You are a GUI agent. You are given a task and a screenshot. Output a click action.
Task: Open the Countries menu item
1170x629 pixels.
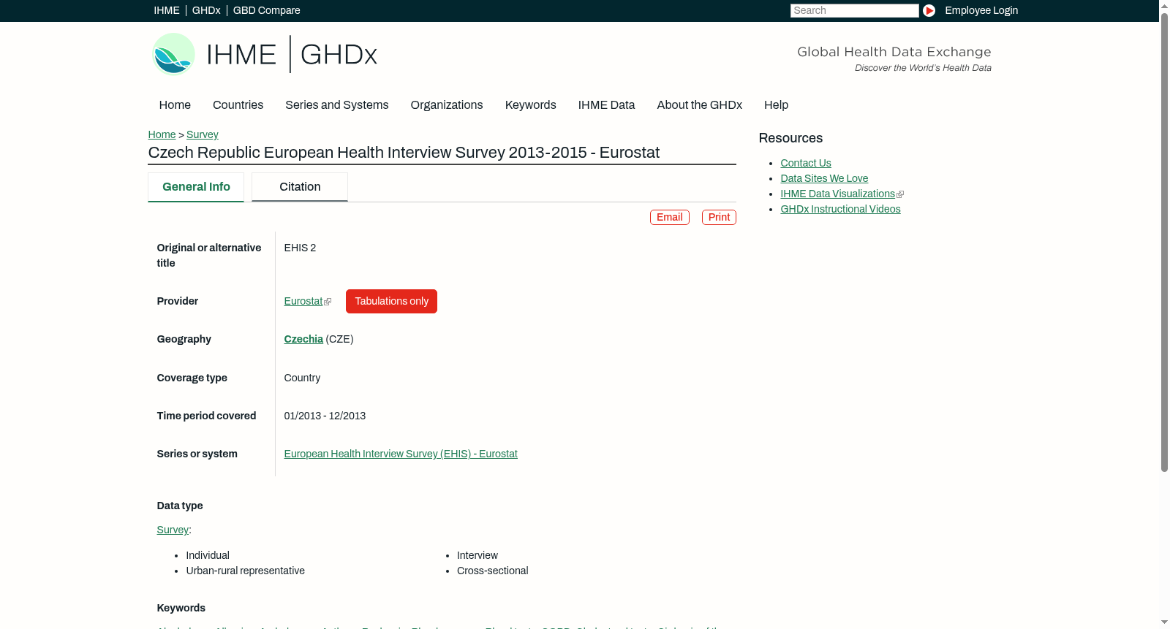point(238,105)
